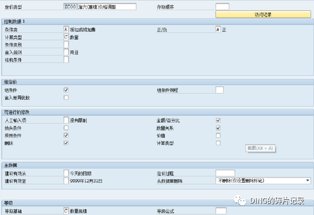This screenshot has height=215, width=314.
Task: Click the 等级公式 input field
Action: pyautogui.click(x=221, y=211)
